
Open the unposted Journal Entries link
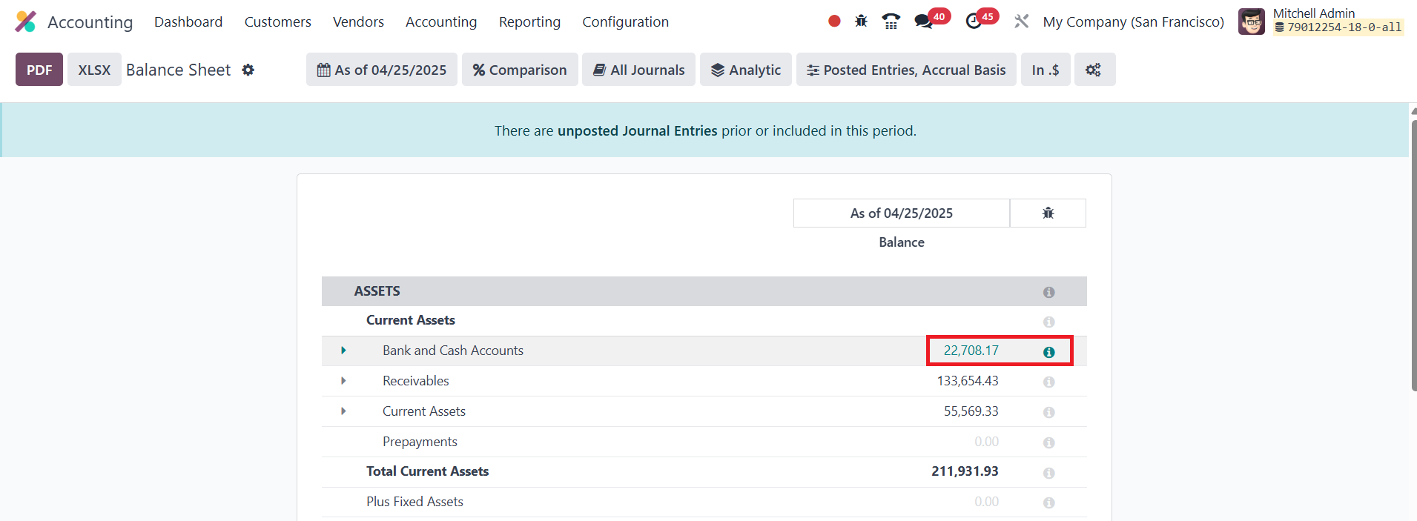637,131
